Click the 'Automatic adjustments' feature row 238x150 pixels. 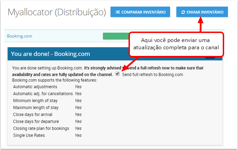pos(47,87)
